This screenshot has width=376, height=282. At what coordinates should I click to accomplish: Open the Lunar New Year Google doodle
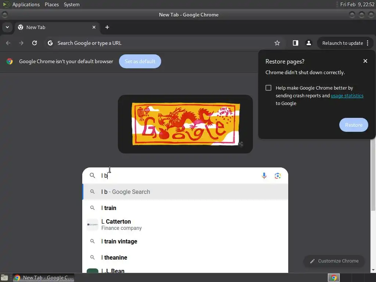[x=185, y=124]
